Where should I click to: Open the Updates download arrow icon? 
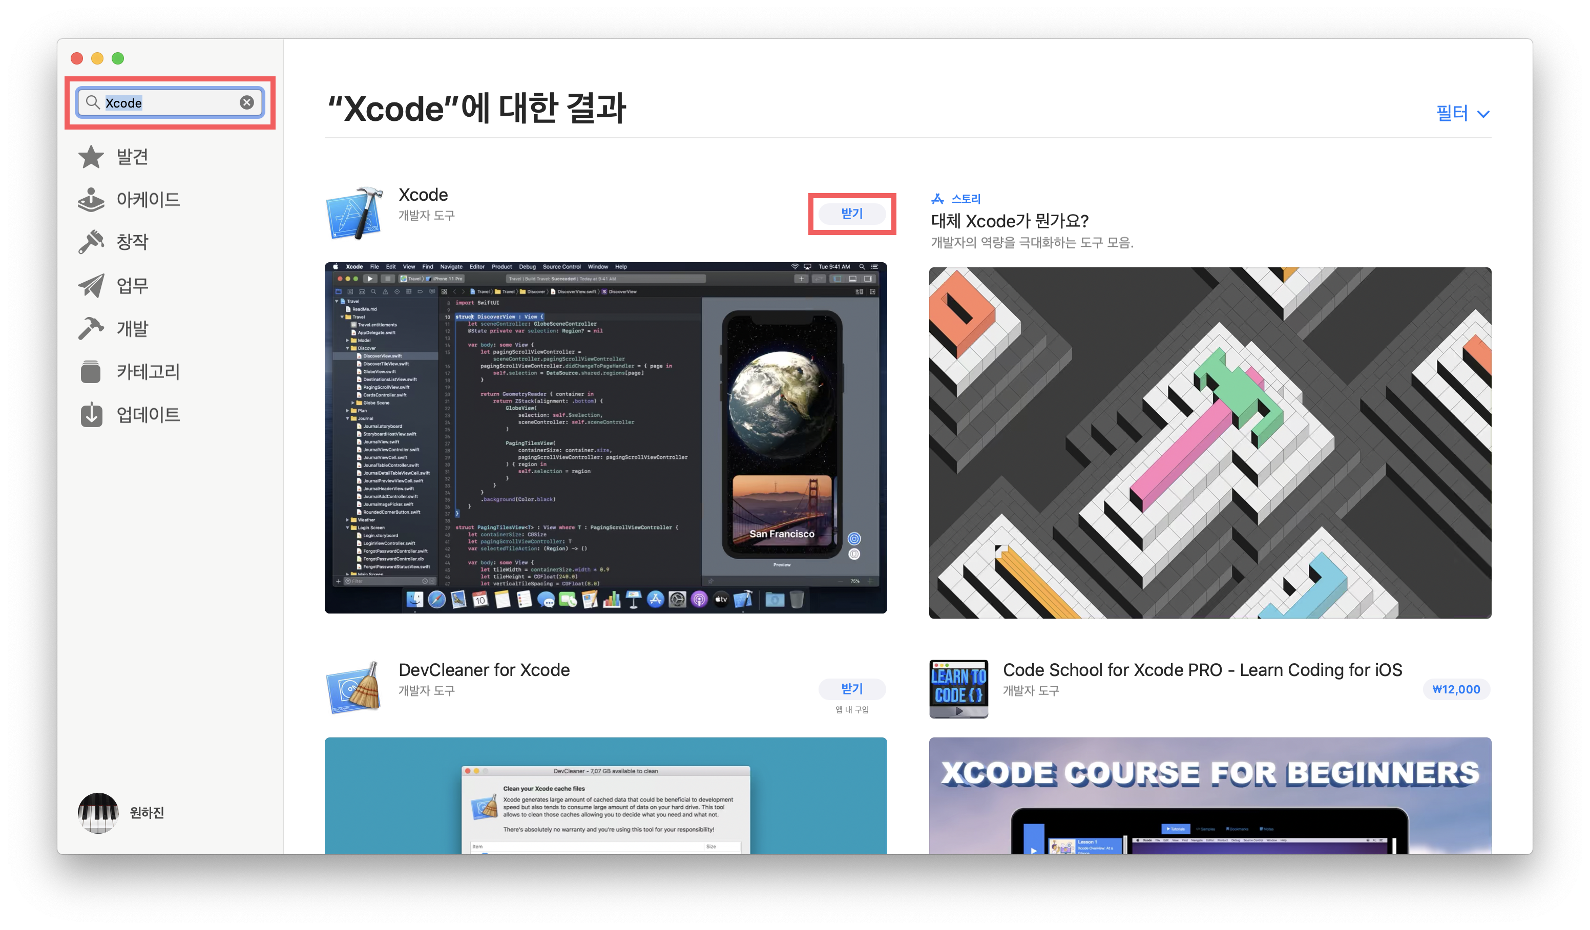pos(91,414)
